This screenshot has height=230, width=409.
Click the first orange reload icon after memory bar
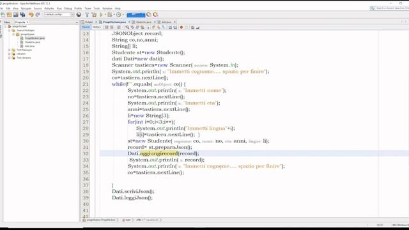click(149, 15)
